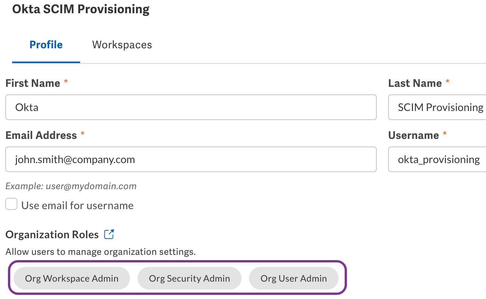The height and width of the screenshot is (299, 486).
Task: Enable Use email for username checkbox
Action: click(11, 205)
